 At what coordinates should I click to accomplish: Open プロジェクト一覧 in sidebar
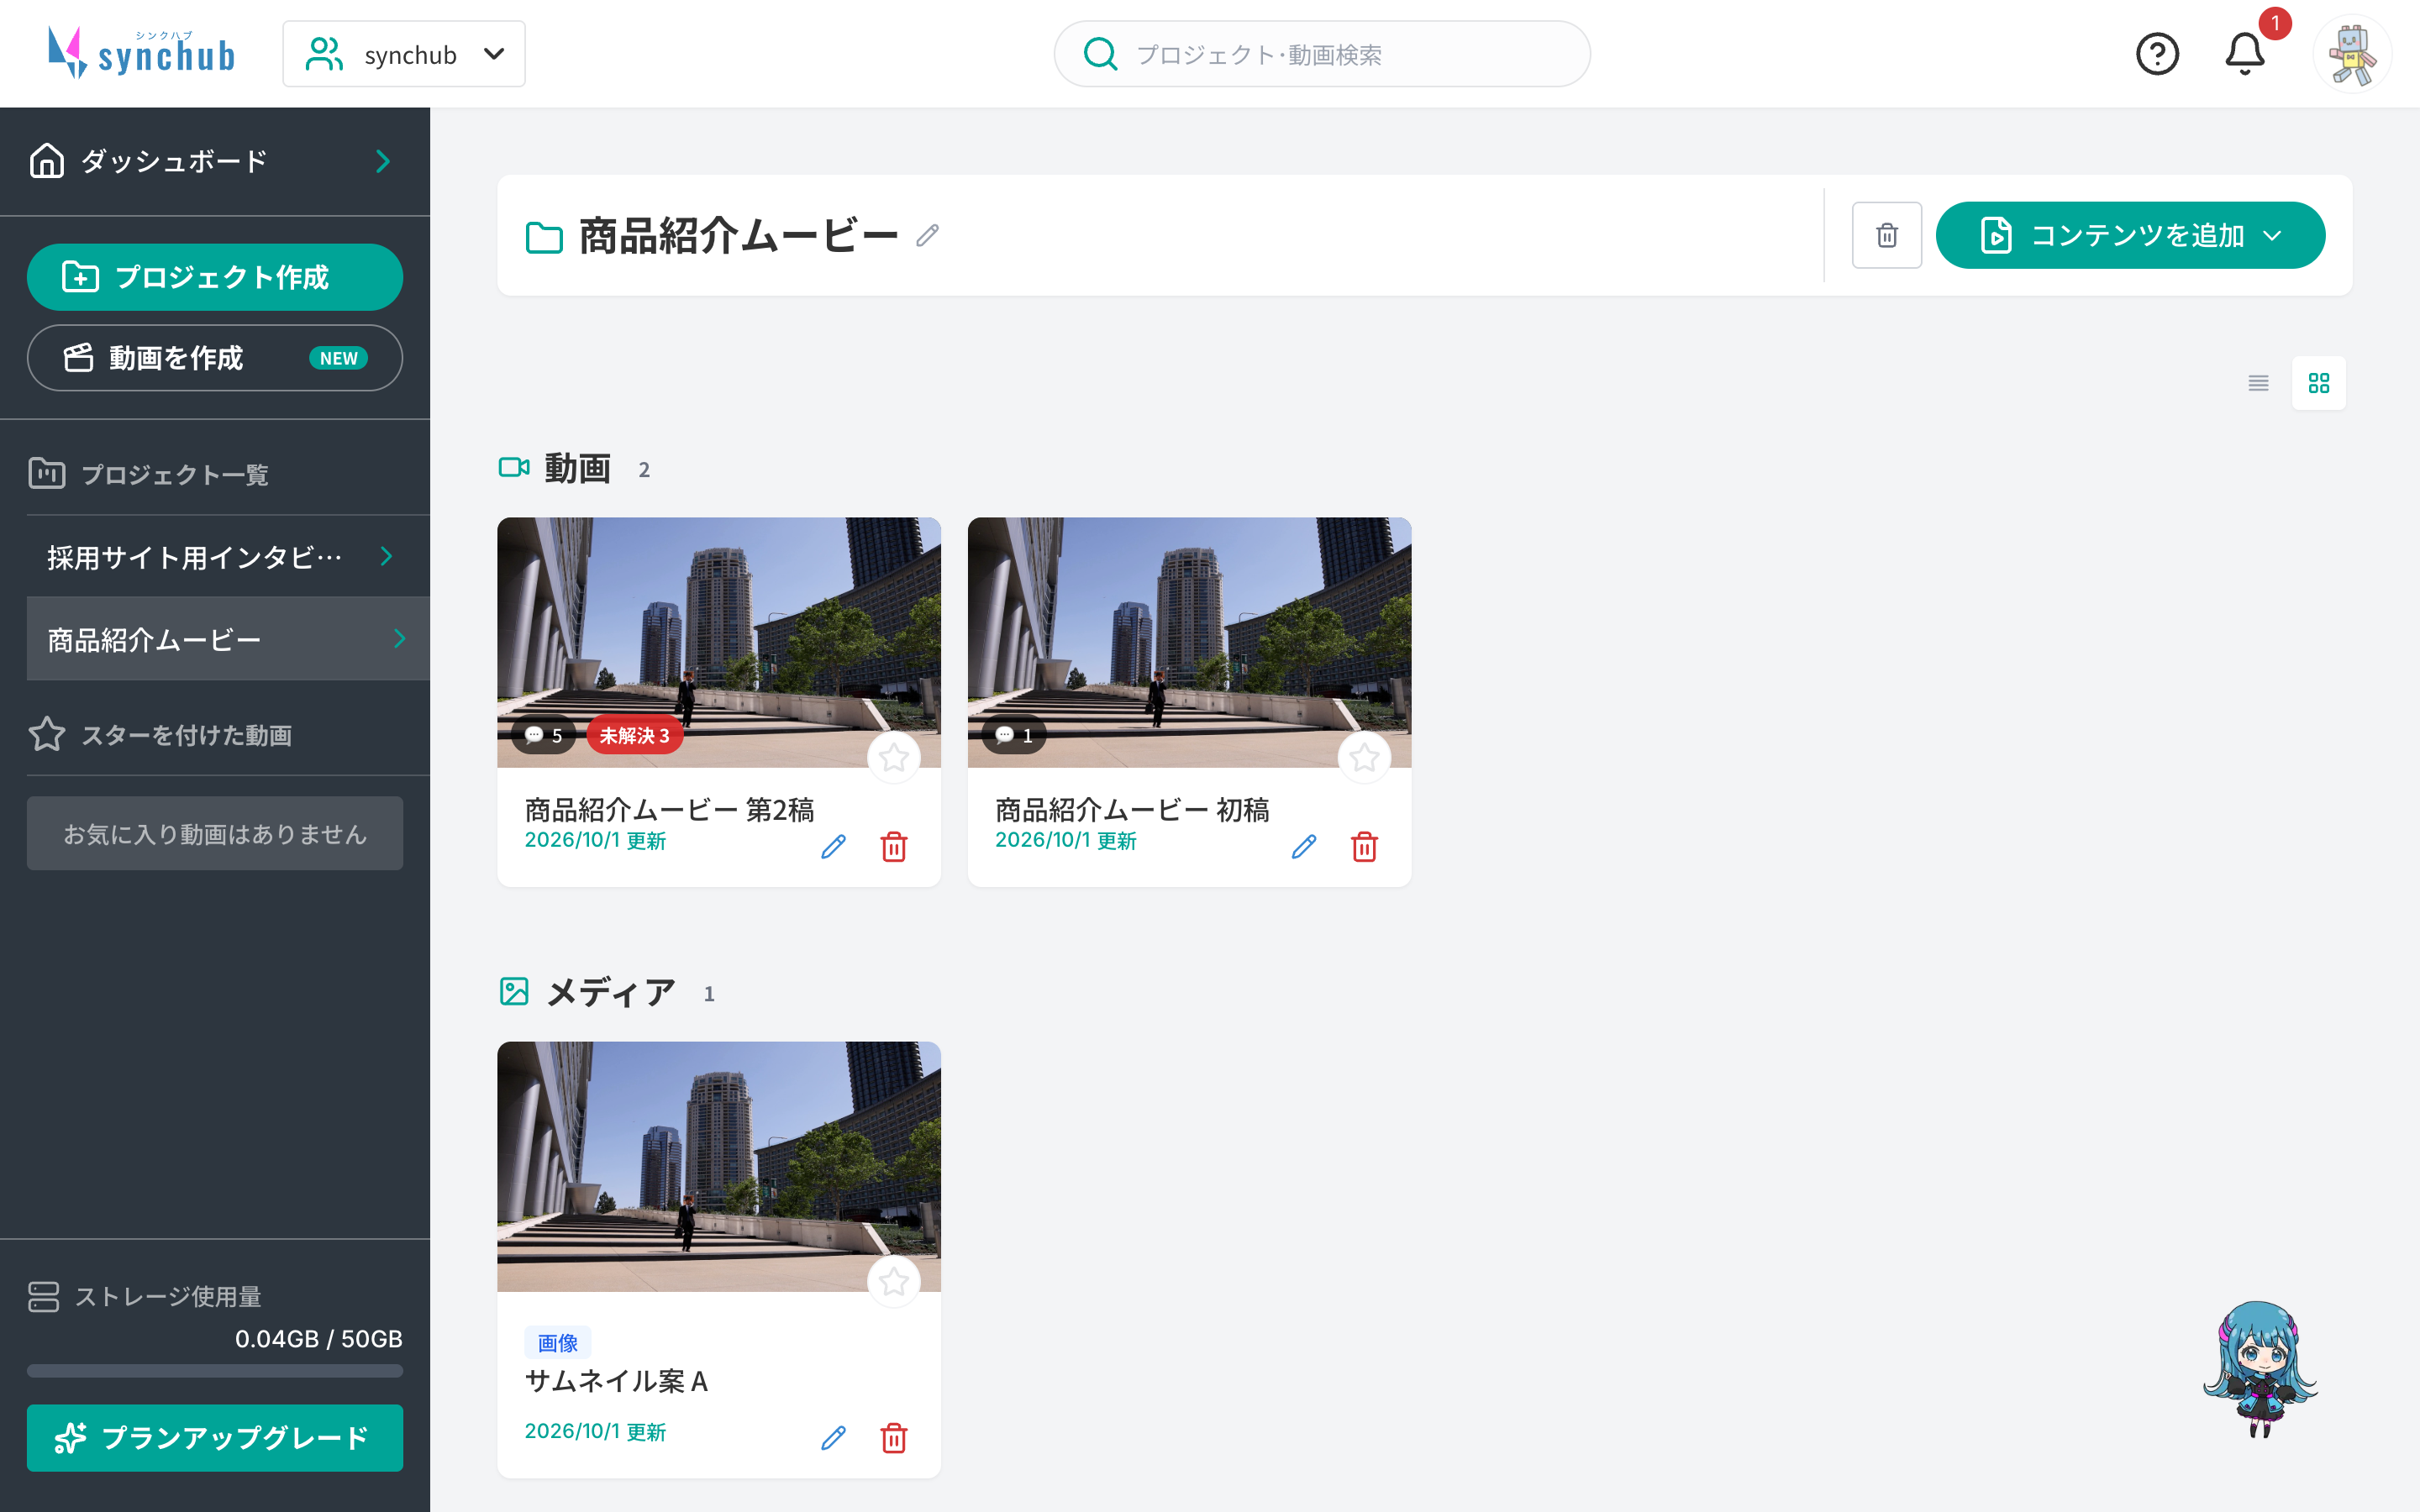[x=148, y=474]
